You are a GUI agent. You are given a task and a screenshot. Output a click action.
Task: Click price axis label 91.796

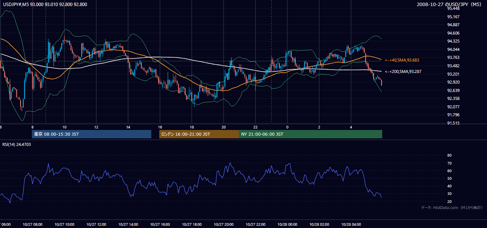(x=453, y=115)
